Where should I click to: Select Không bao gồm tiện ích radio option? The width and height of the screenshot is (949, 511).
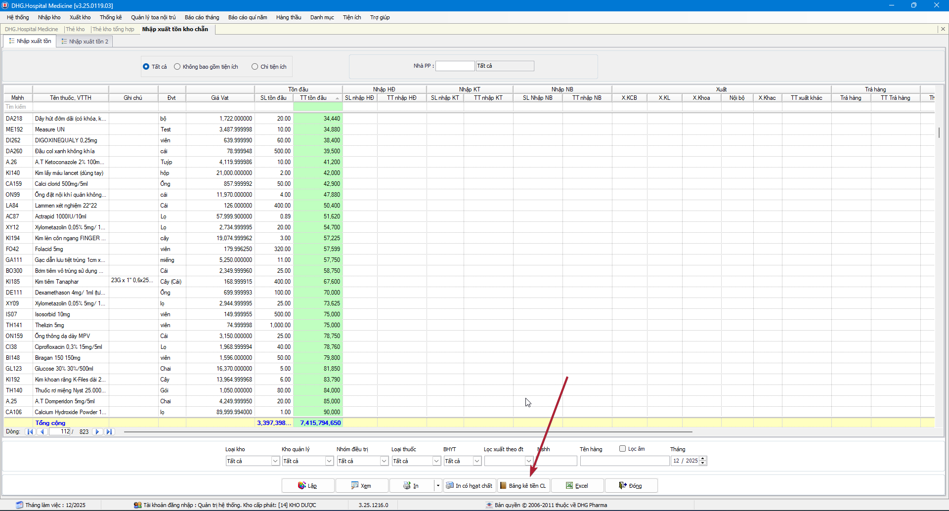pyautogui.click(x=177, y=67)
